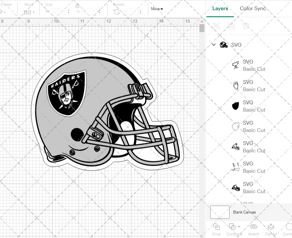Select the helmet SVG group thumbnail
This screenshot has width=292, height=238.
[x=224, y=45]
